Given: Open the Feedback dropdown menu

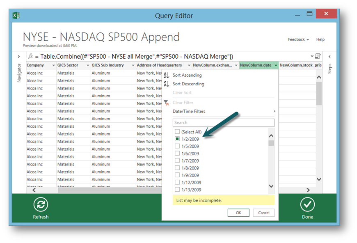Looking at the screenshot, I should pyautogui.click(x=298, y=39).
